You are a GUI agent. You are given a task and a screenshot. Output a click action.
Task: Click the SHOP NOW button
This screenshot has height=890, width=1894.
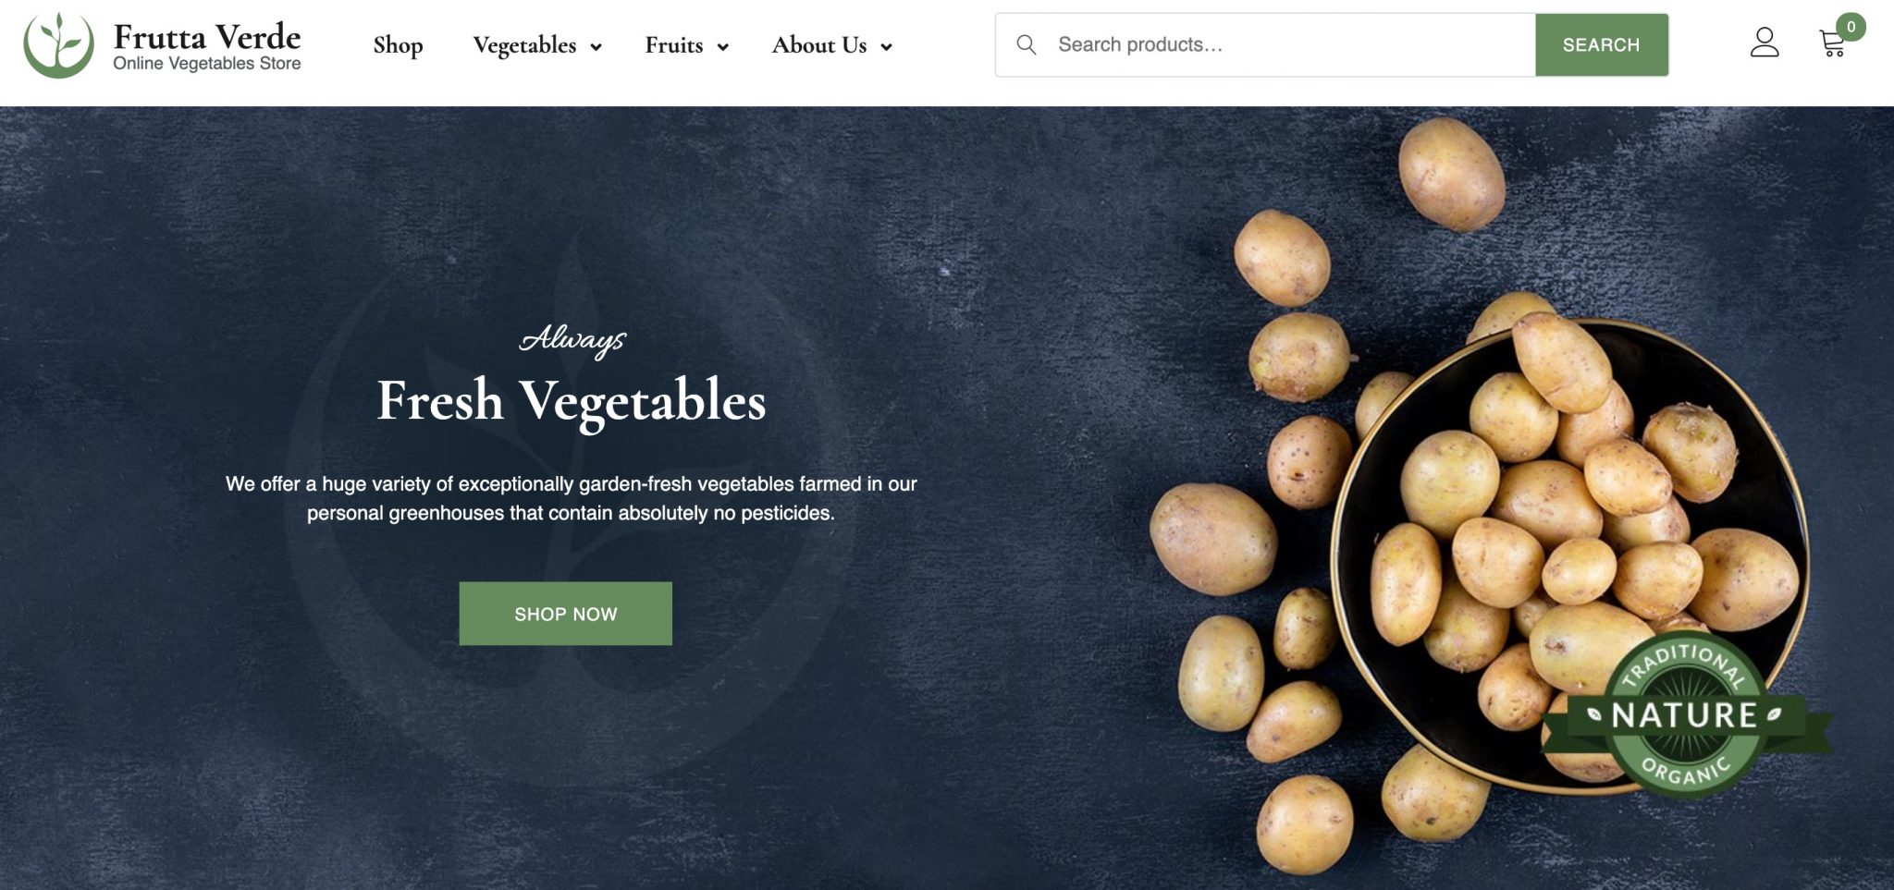pos(566,614)
